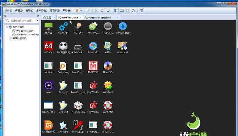The height and width of the screenshot is (136, 238).
Task: Take a snapshot of the VM
Action: (x=97, y=11)
